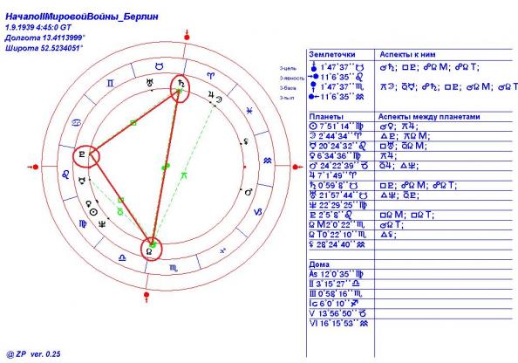Select the circled lunar node at chart bottom
518x363 pixels.
point(149,251)
